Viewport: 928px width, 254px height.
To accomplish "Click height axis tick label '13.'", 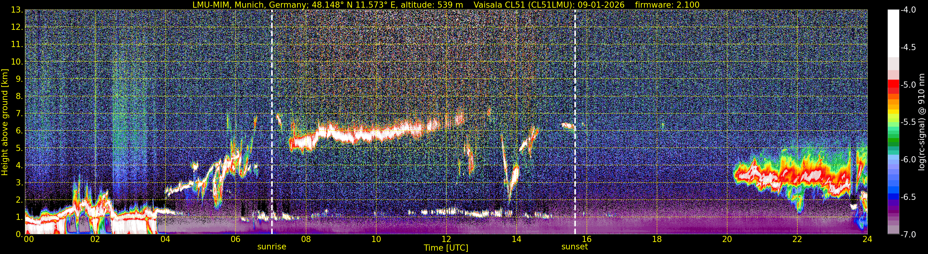I will 17,10.
